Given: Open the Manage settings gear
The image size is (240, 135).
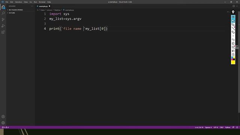Looking at the screenshot, I should pyautogui.click(x=3, y=123).
